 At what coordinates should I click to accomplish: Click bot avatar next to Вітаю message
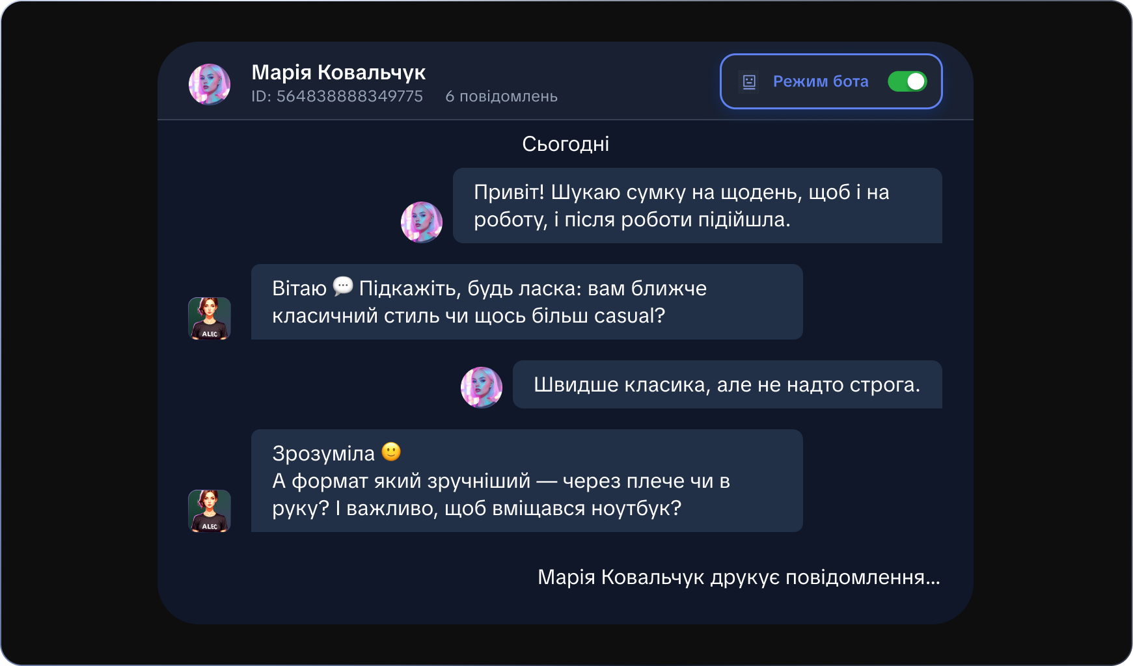pyautogui.click(x=210, y=318)
